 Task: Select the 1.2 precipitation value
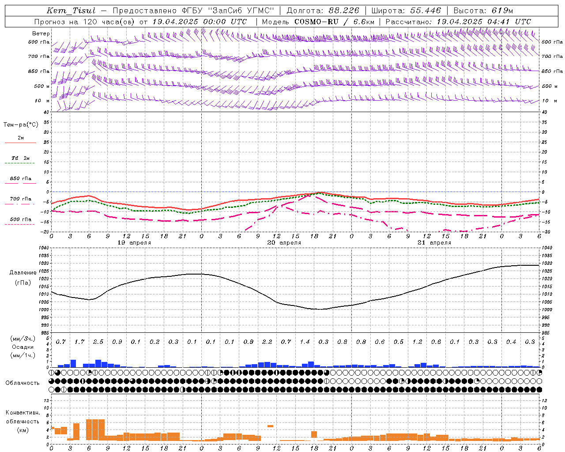point(417,342)
